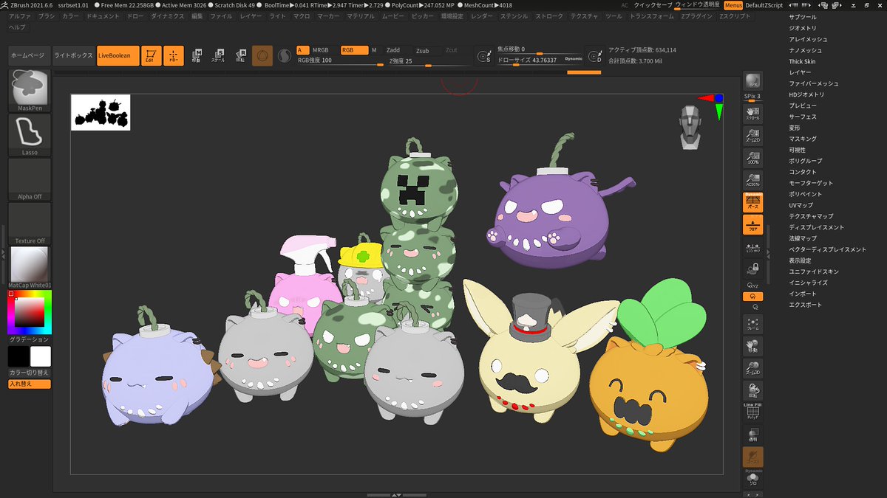Viewport: 887px width, 498px height.
Task: Select the MaskPen brush thumbnail
Action: pos(30,90)
